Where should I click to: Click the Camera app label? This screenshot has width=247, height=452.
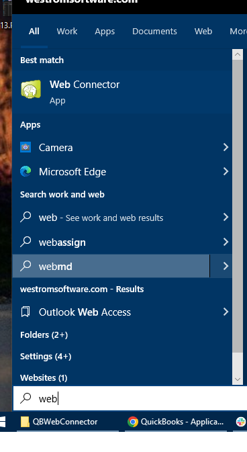click(56, 148)
